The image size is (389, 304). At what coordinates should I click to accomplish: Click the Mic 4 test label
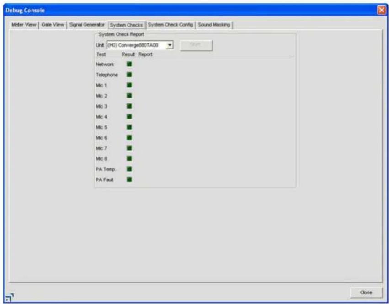tap(101, 117)
